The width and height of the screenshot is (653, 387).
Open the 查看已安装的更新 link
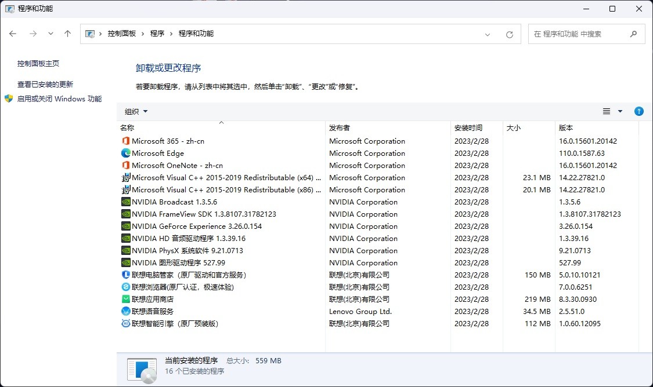click(x=45, y=85)
